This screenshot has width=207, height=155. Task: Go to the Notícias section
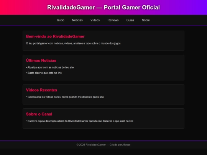(77, 20)
